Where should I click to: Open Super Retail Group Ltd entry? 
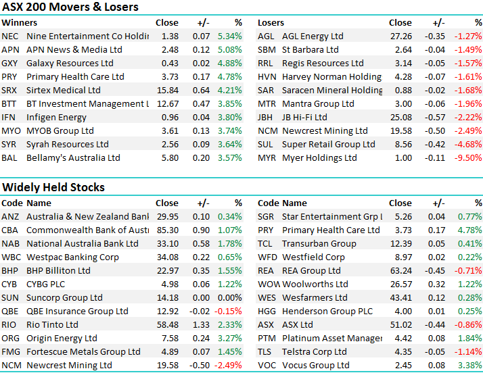click(328, 145)
